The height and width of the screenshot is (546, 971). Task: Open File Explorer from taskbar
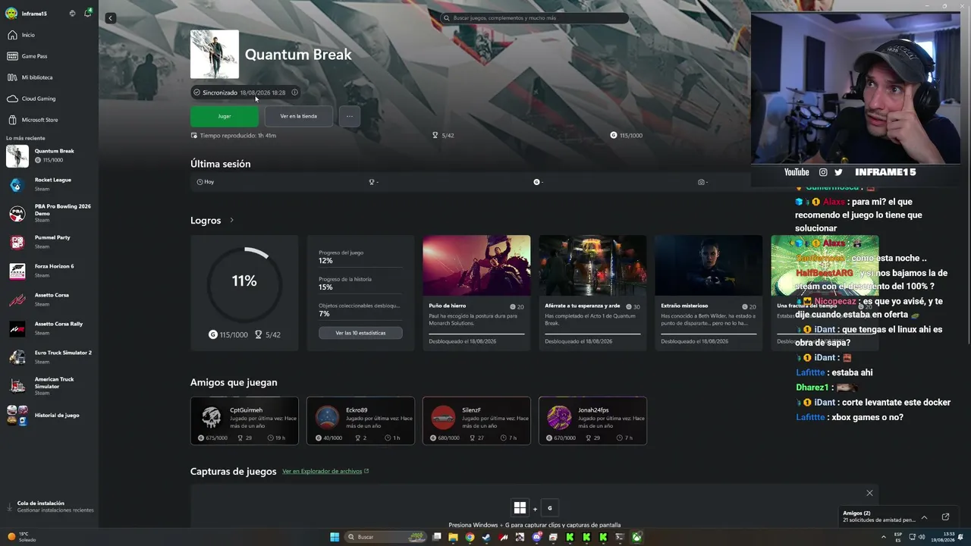tap(453, 537)
